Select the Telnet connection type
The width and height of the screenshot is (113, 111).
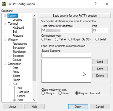point(56,39)
